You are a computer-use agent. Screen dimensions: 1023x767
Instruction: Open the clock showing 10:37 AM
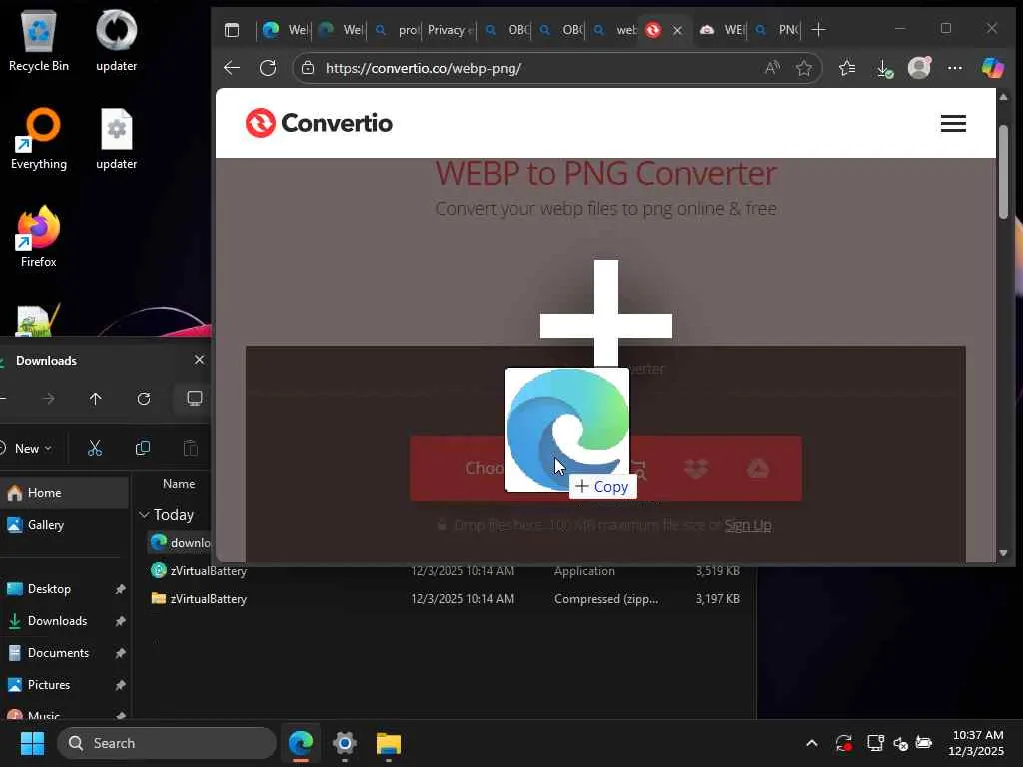click(x=977, y=743)
